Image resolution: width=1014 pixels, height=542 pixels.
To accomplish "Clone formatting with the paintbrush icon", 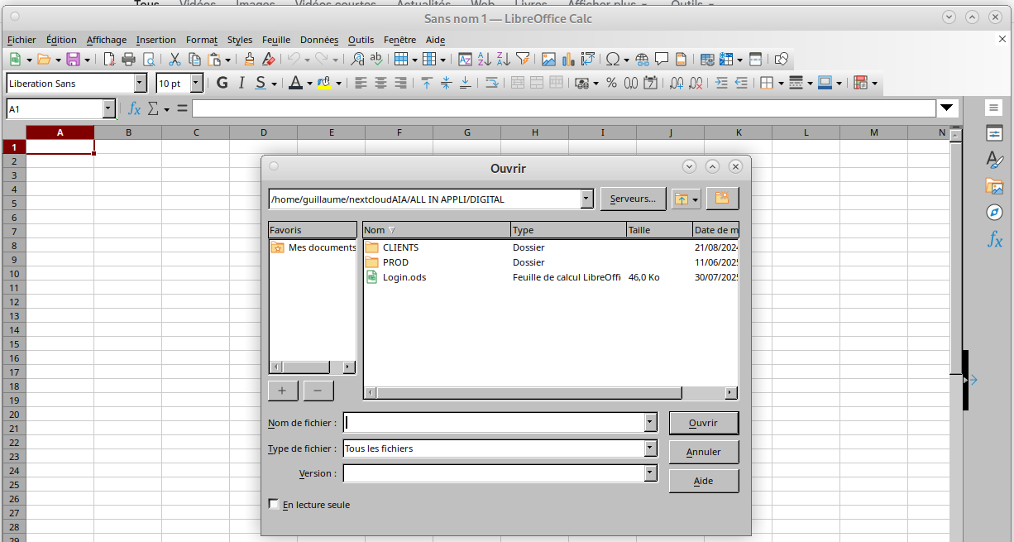I will pos(249,60).
